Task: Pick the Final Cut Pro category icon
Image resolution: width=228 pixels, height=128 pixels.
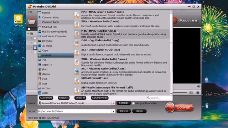Action: click(40, 27)
